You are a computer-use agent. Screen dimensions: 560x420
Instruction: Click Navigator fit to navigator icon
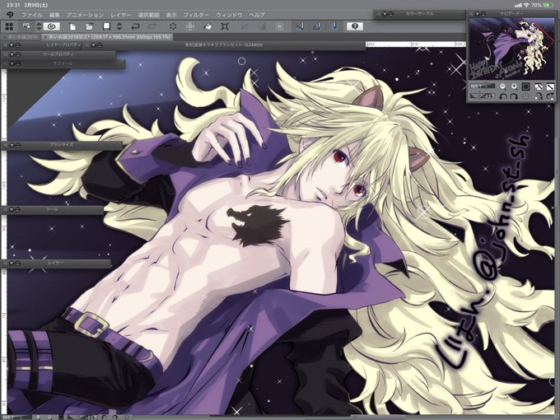550,86
